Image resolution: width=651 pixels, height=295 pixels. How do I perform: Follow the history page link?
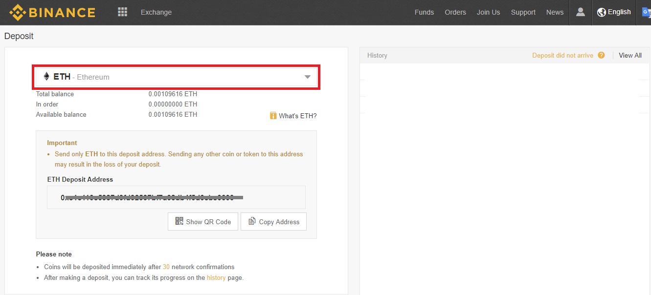(x=216, y=277)
